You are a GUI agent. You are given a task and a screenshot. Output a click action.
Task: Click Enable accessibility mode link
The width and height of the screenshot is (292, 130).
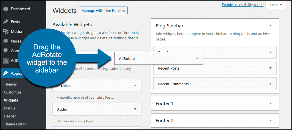(x=243, y=5)
